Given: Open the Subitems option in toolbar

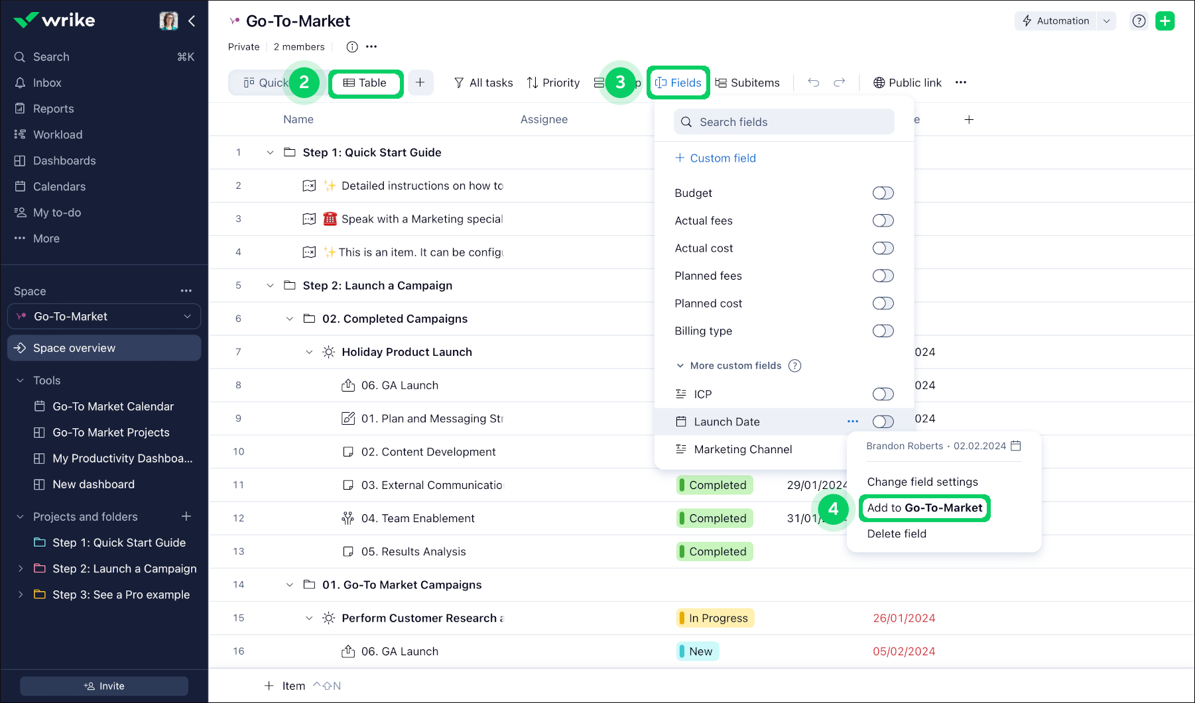Looking at the screenshot, I should click(747, 83).
